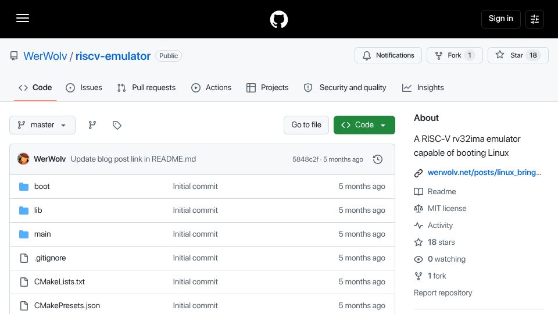
Task: View the 0 watching link
Action: (x=446, y=259)
